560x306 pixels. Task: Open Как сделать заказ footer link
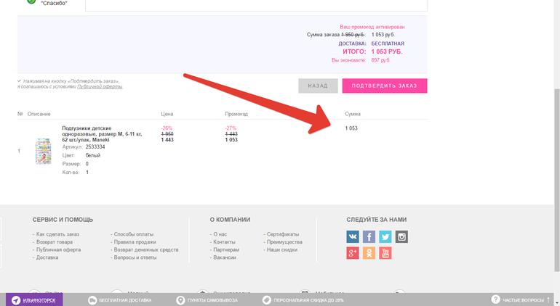57,234
